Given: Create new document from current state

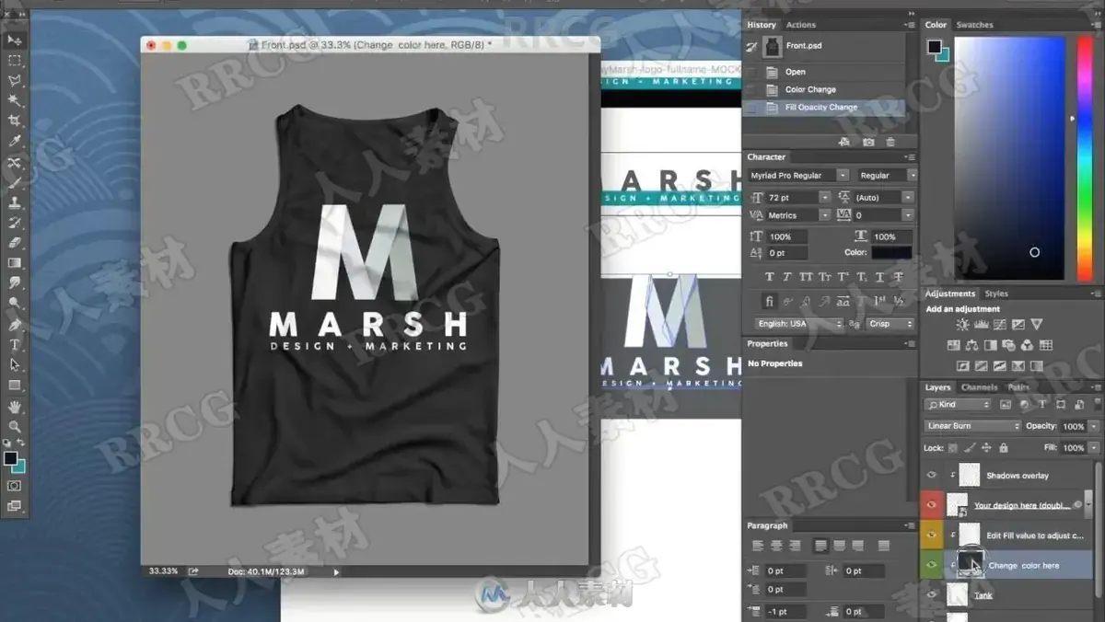Looking at the screenshot, I should (844, 142).
